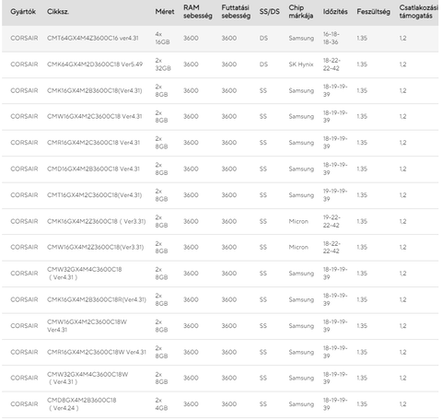The height and width of the screenshot is (420, 442).
Task: Click the 19-22-22-42 timing cell
Action: pos(331,221)
